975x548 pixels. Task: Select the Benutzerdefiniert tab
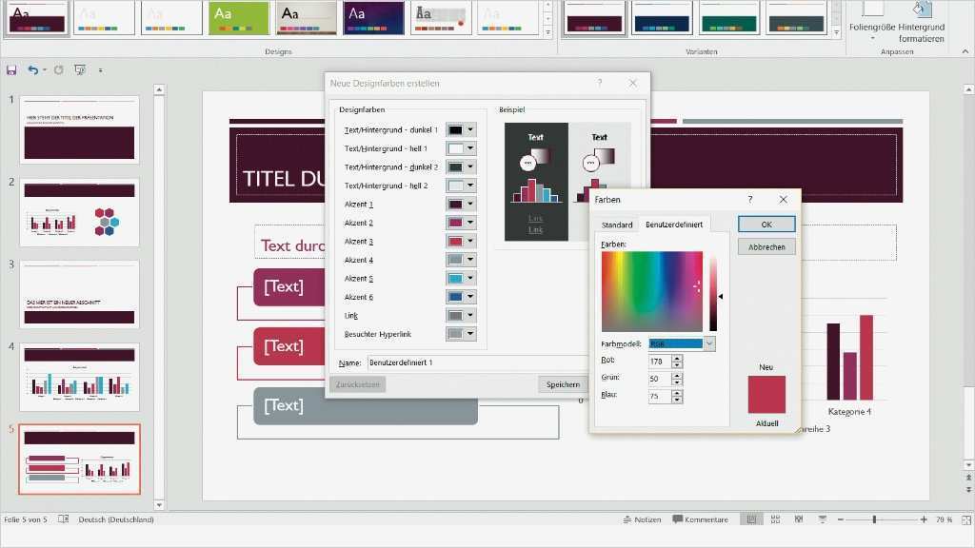point(672,225)
